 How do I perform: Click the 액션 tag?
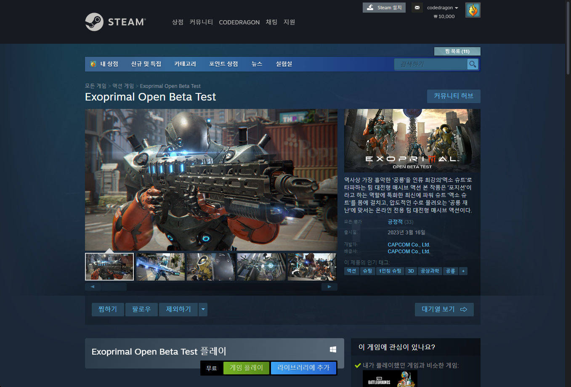click(351, 271)
